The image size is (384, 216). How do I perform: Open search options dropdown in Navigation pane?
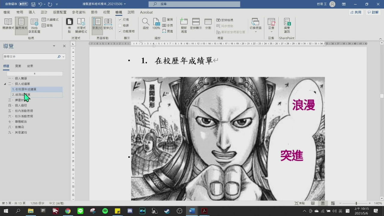pyautogui.click(x=63, y=57)
